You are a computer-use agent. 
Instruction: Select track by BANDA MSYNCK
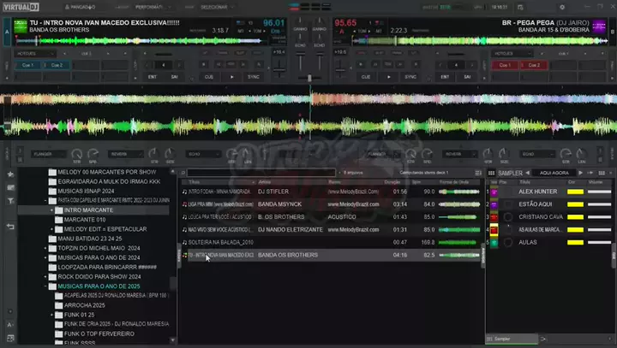point(331,204)
